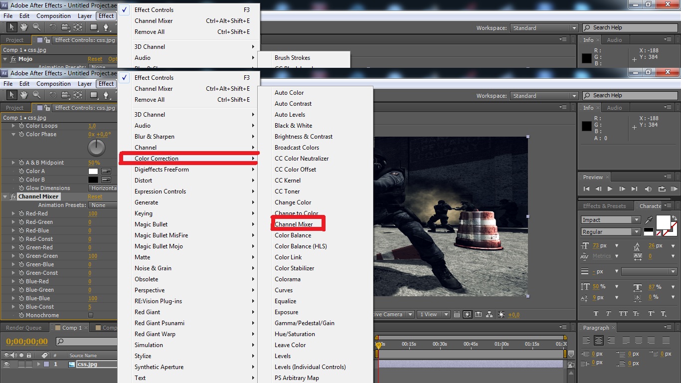The image size is (681, 383).
Task: Select the Selection tool in lower window toolbar
Action: (11, 95)
